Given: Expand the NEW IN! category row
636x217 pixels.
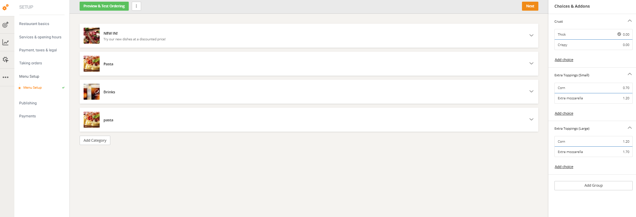Looking at the screenshot, I should (x=531, y=35).
